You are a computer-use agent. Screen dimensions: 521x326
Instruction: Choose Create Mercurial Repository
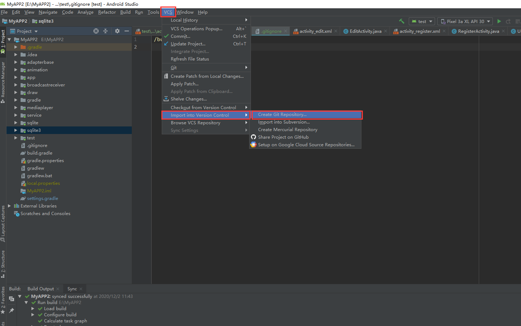305,129
